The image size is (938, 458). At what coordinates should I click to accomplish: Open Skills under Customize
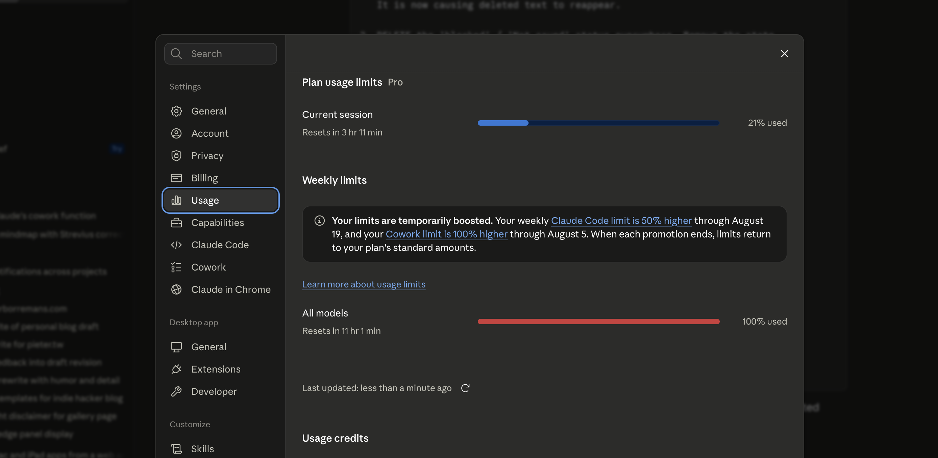(x=221, y=449)
